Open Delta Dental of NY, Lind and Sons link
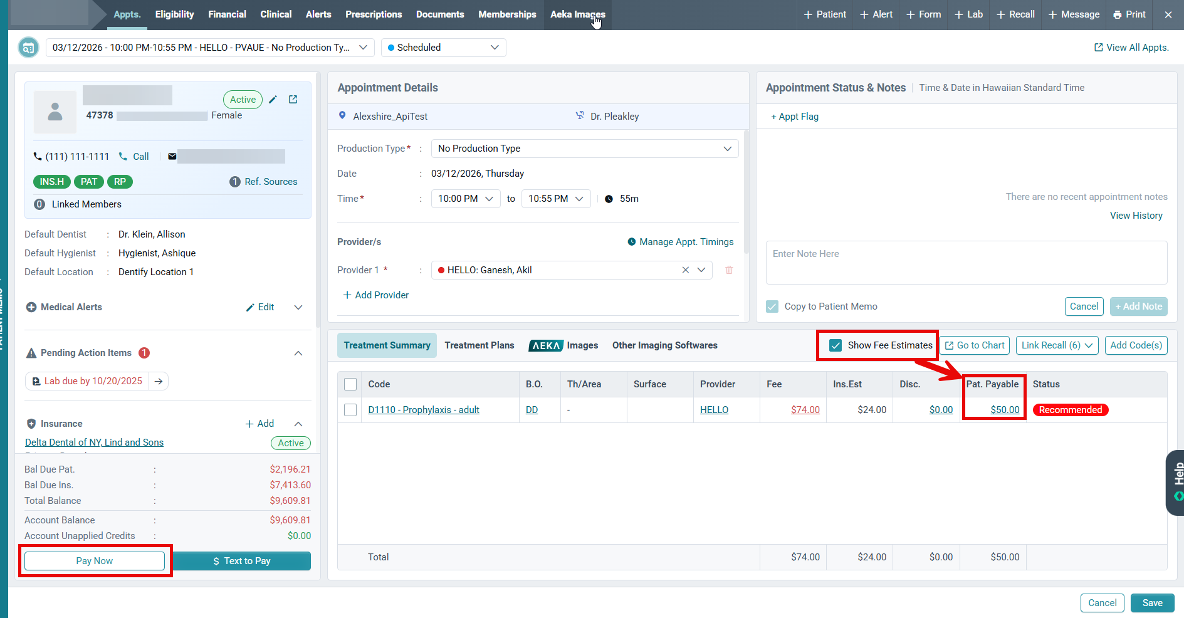 (94, 443)
